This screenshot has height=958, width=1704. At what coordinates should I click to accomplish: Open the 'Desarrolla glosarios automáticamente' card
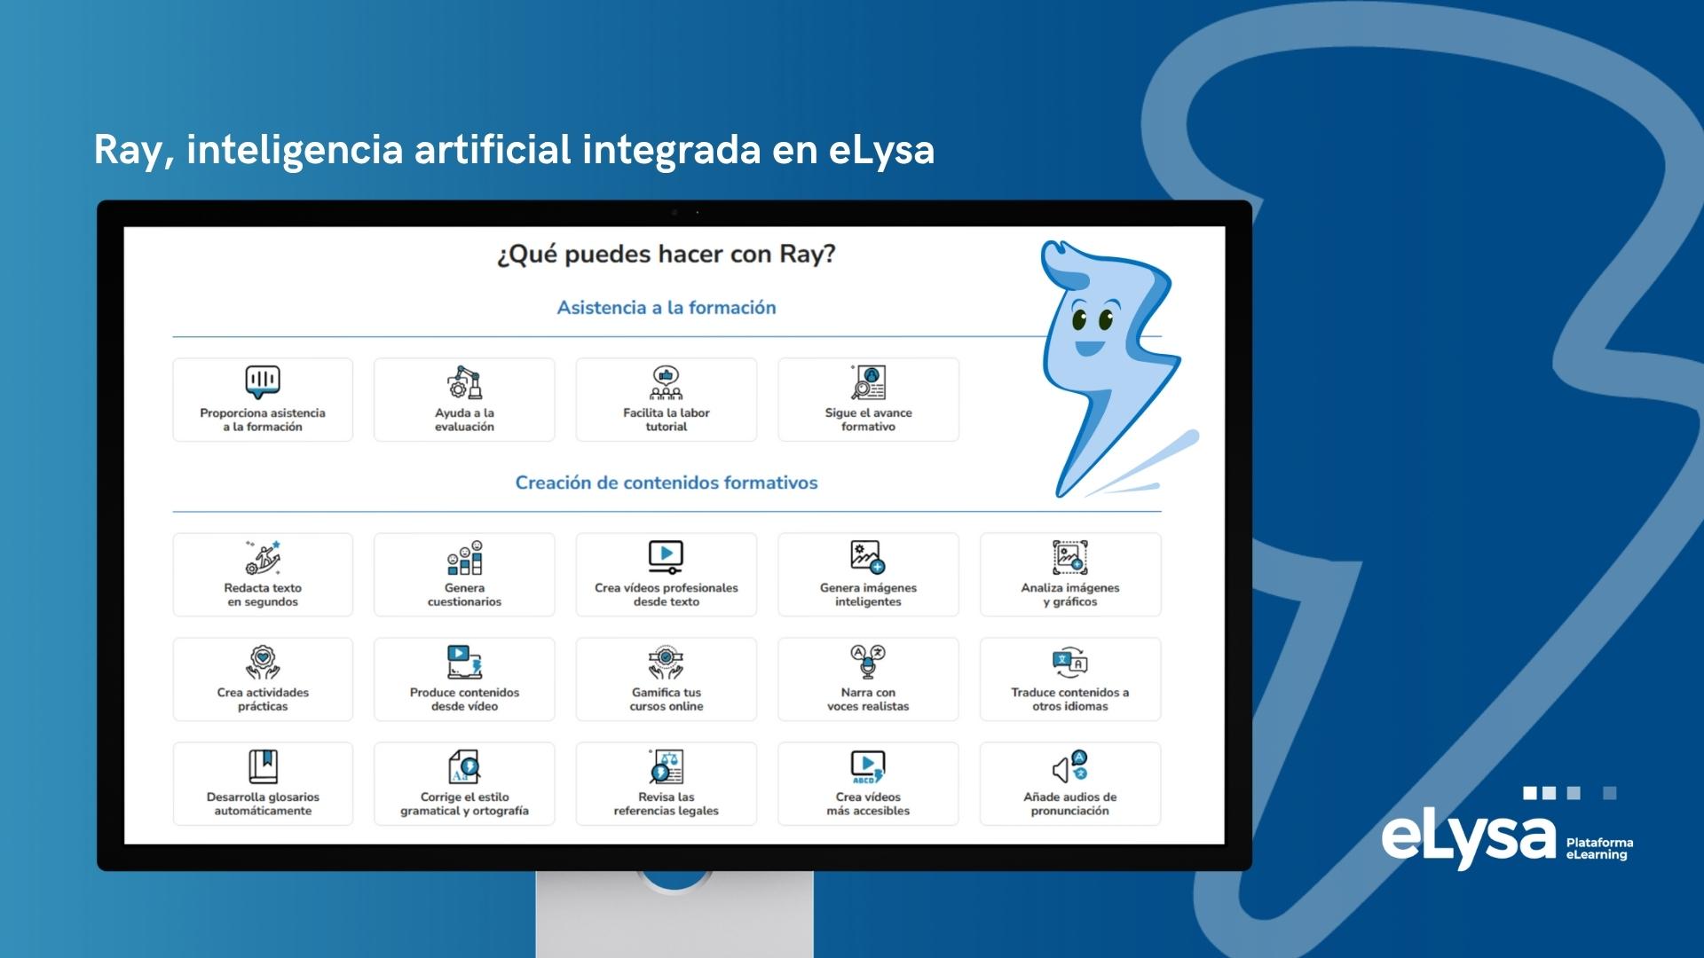263,784
